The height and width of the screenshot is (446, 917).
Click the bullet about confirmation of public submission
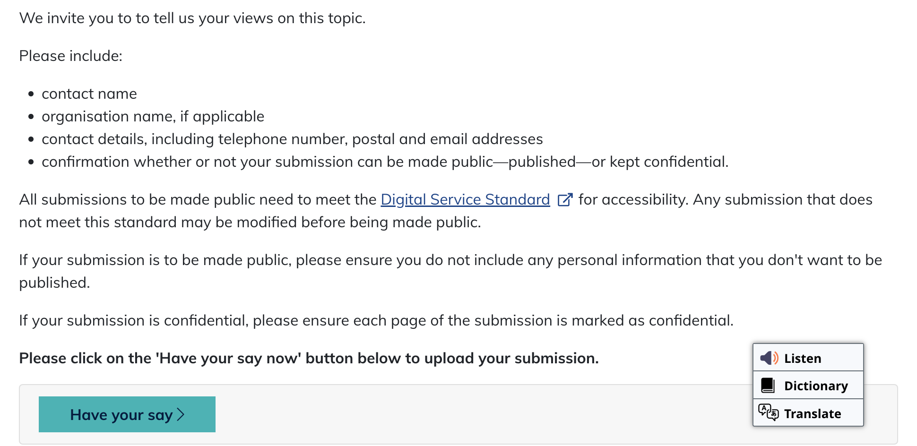(x=385, y=162)
